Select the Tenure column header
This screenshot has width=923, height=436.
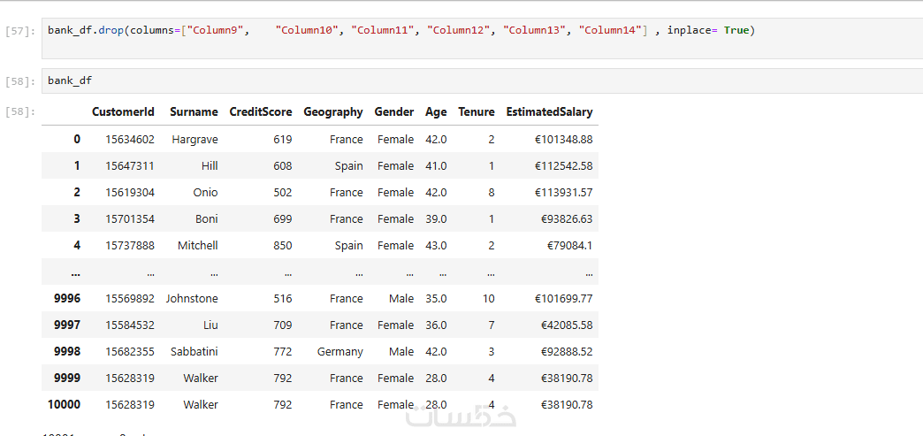pyautogui.click(x=476, y=112)
